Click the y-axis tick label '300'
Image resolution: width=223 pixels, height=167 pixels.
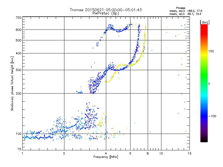coord(18,70)
